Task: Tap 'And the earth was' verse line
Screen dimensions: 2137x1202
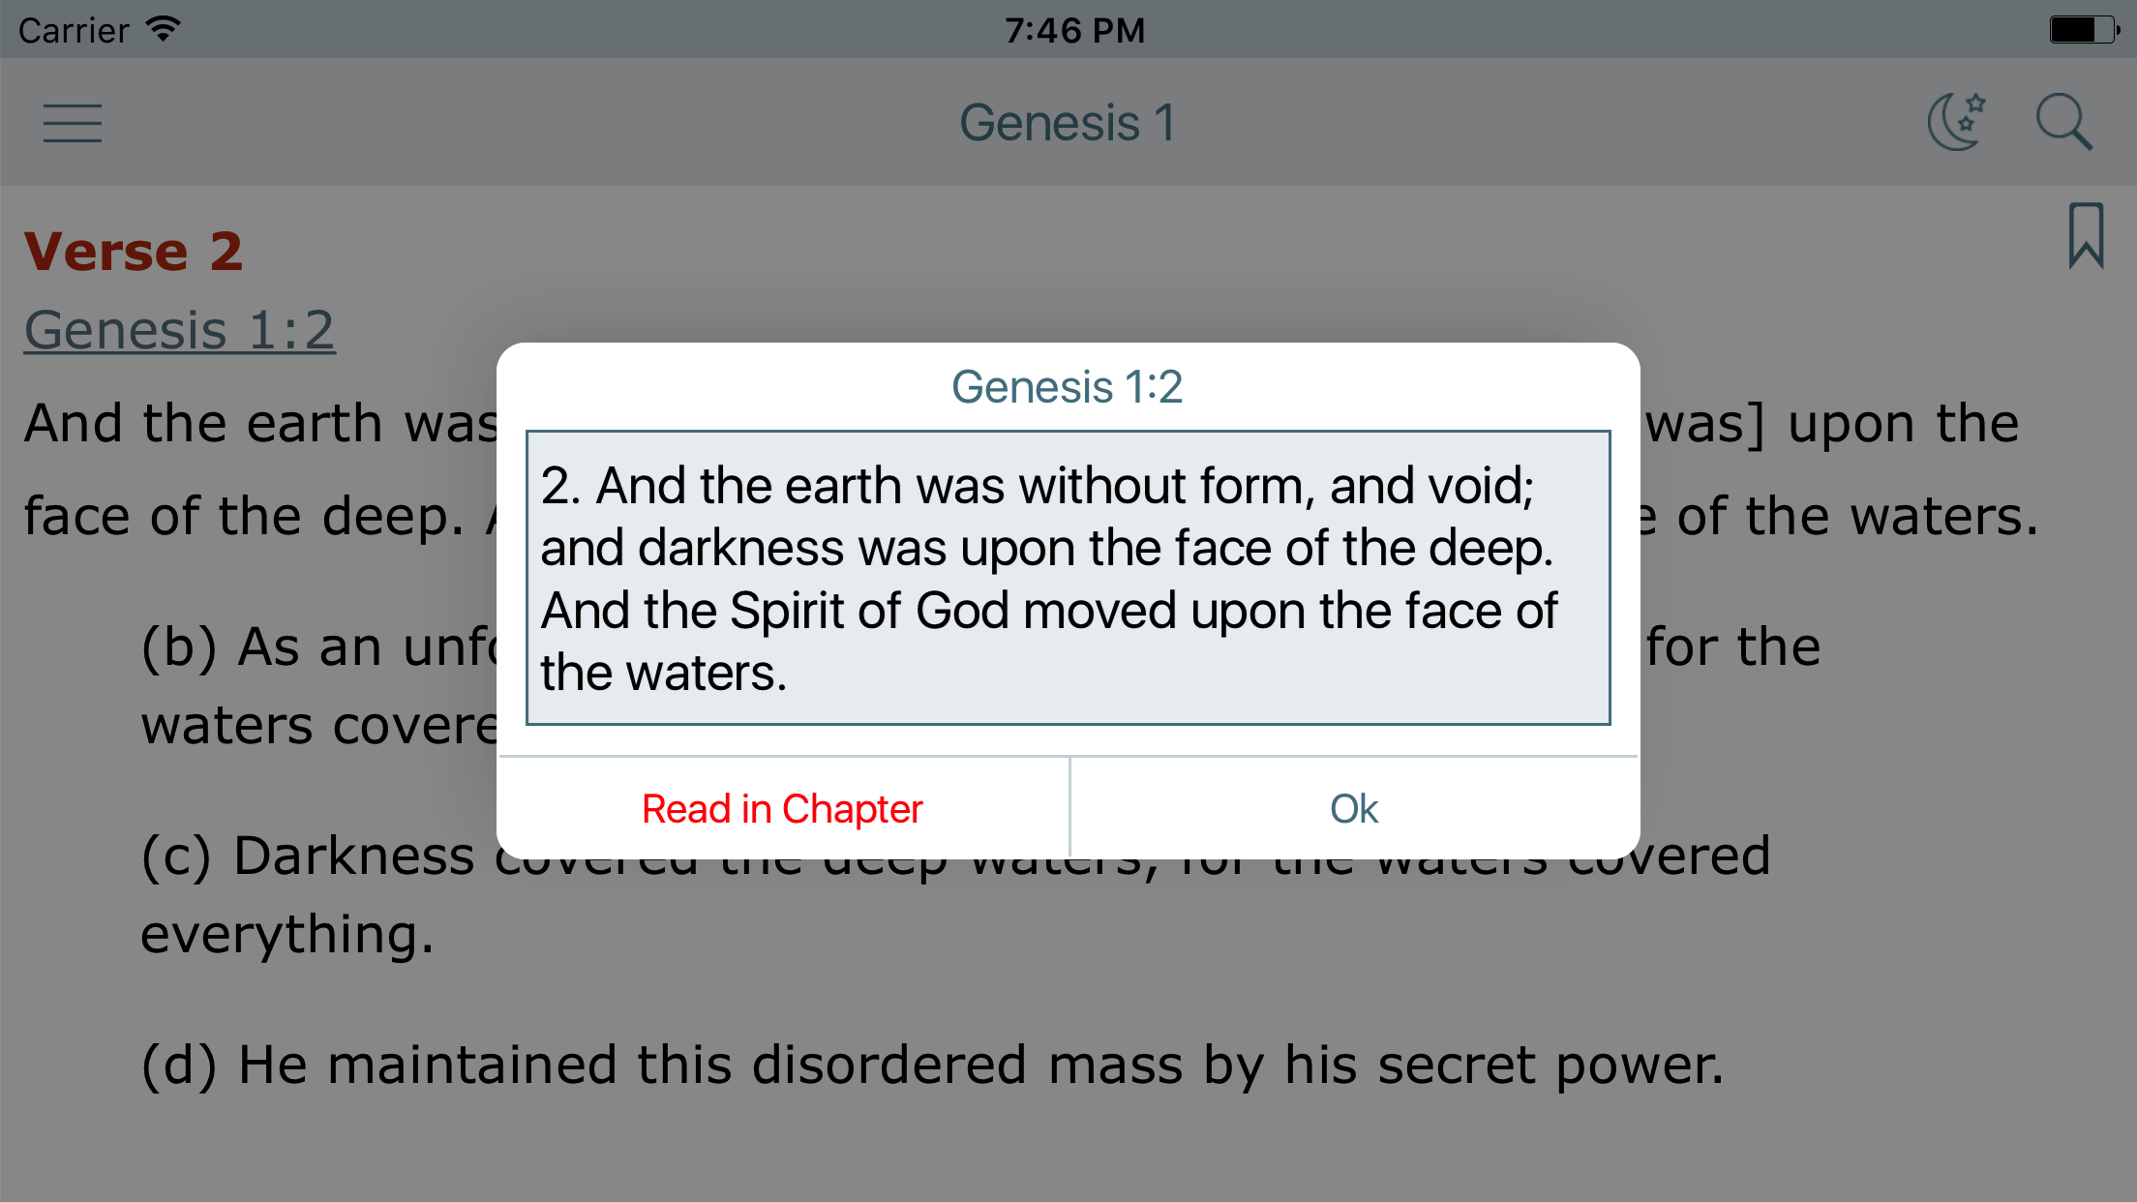Action: click(x=260, y=423)
